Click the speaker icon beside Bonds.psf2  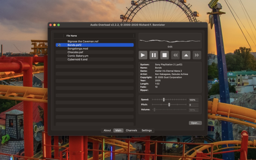tap(59, 45)
